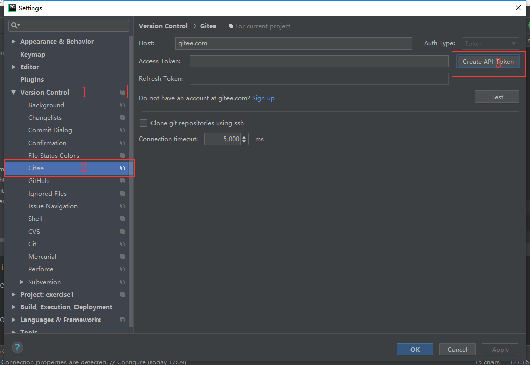This screenshot has width=530, height=365.
Task: Enable Clone git repositories using ssh
Action: (144, 123)
